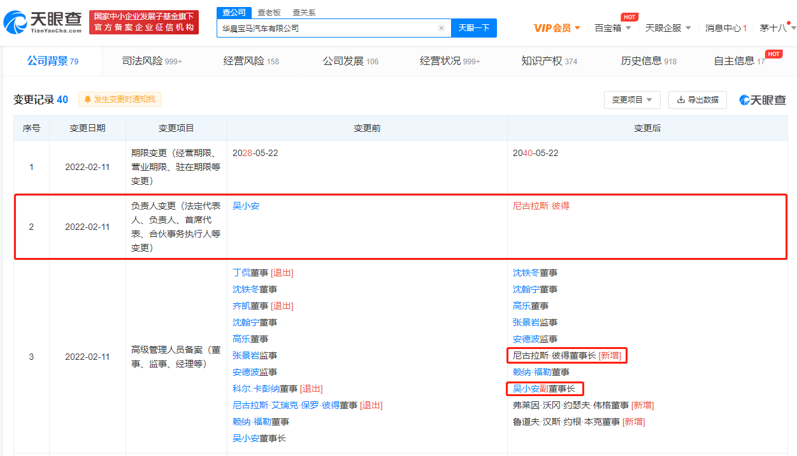
Task: Clear the search box with the × icon
Action: coord(442,28)
